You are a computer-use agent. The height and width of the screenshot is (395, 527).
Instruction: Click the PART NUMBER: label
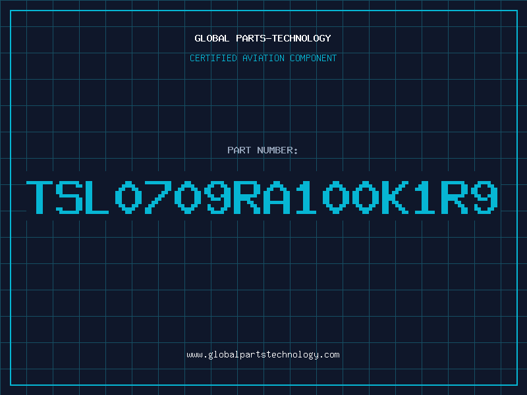pyautogui.click(x=263, y=150)
